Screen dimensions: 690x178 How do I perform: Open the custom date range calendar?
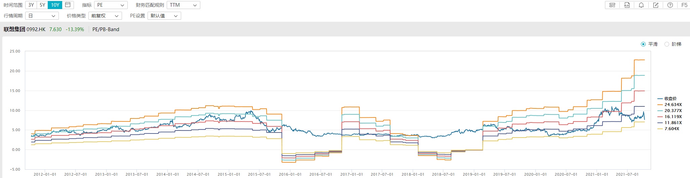coord(68,5)
